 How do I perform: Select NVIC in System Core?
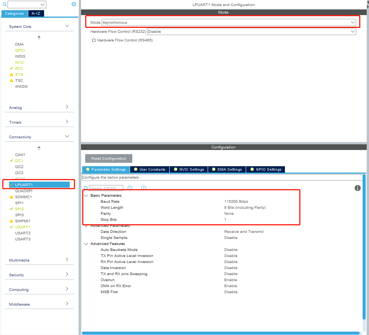pos(20,62)
